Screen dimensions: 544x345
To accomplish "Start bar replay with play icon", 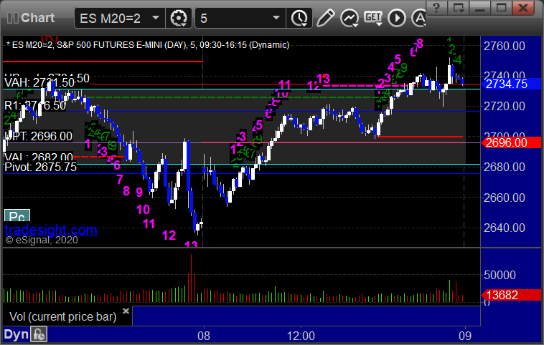I will click(x=397, y=18).
